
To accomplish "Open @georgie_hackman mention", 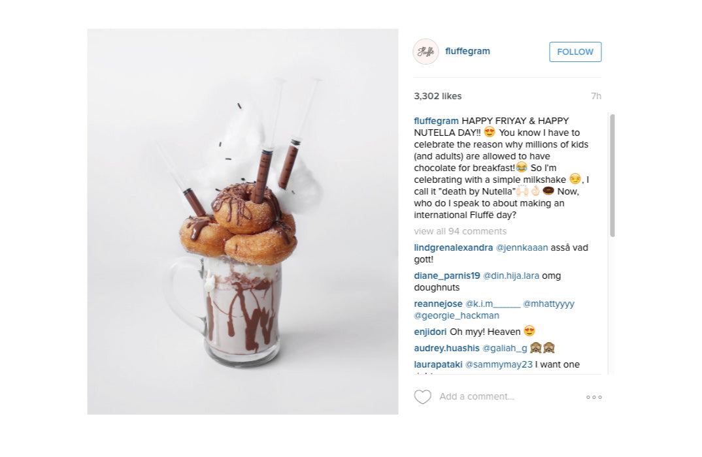I will click(x=456, y=316).
